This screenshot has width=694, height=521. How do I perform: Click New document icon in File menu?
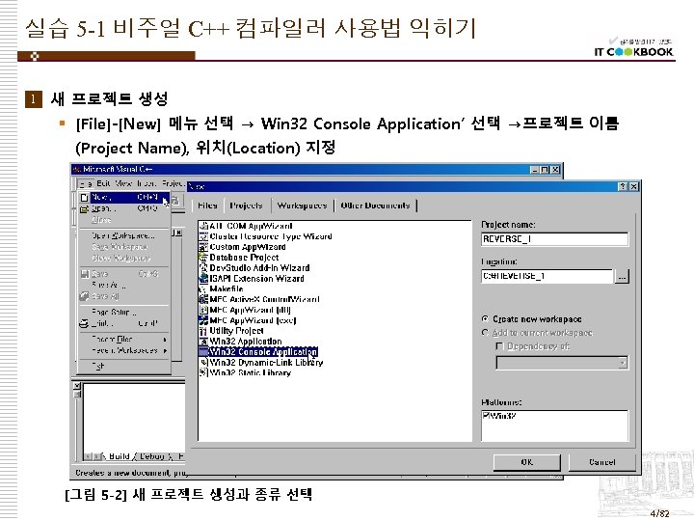point(85,198)
